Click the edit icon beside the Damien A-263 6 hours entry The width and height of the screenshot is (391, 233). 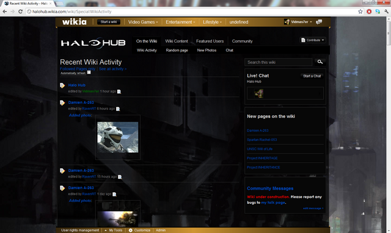click(62, 103)
